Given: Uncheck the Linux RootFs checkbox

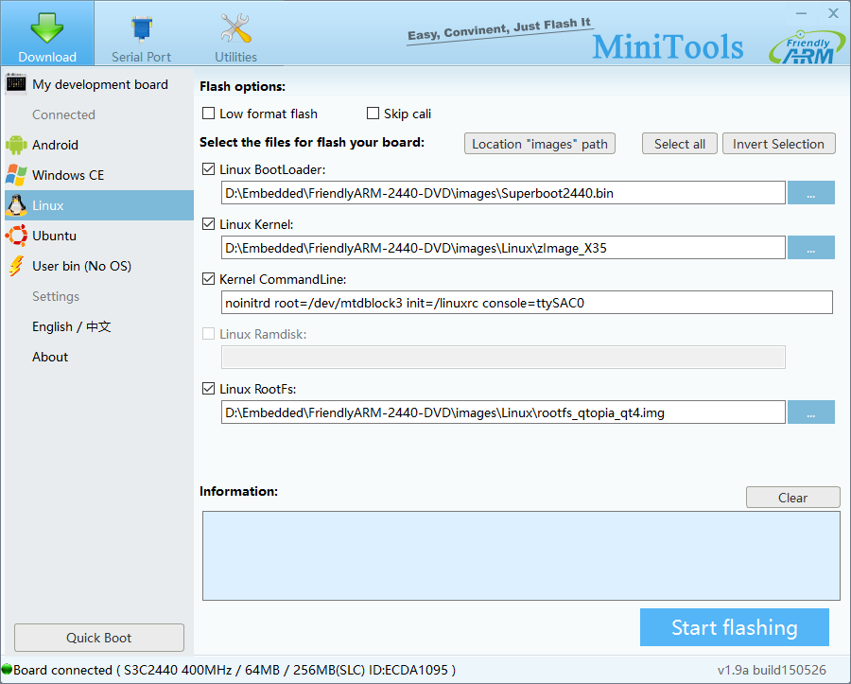Looking at the screenshot, I should tap(208, 389).
